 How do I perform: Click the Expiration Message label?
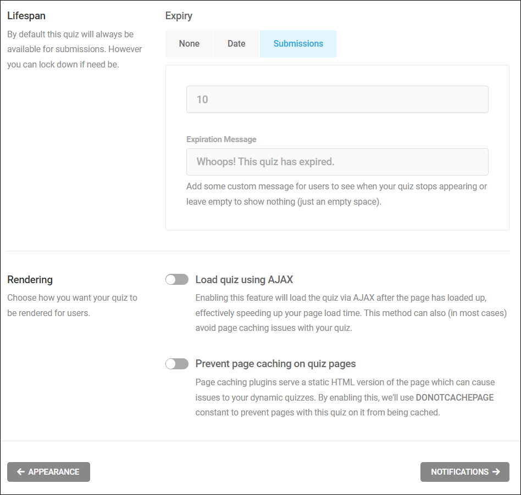click(221, 139)
